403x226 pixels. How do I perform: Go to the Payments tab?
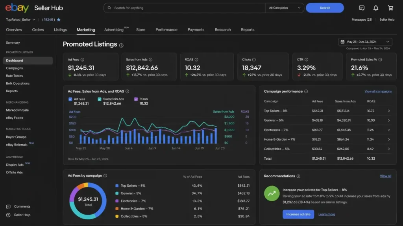[x=196, y=30]
